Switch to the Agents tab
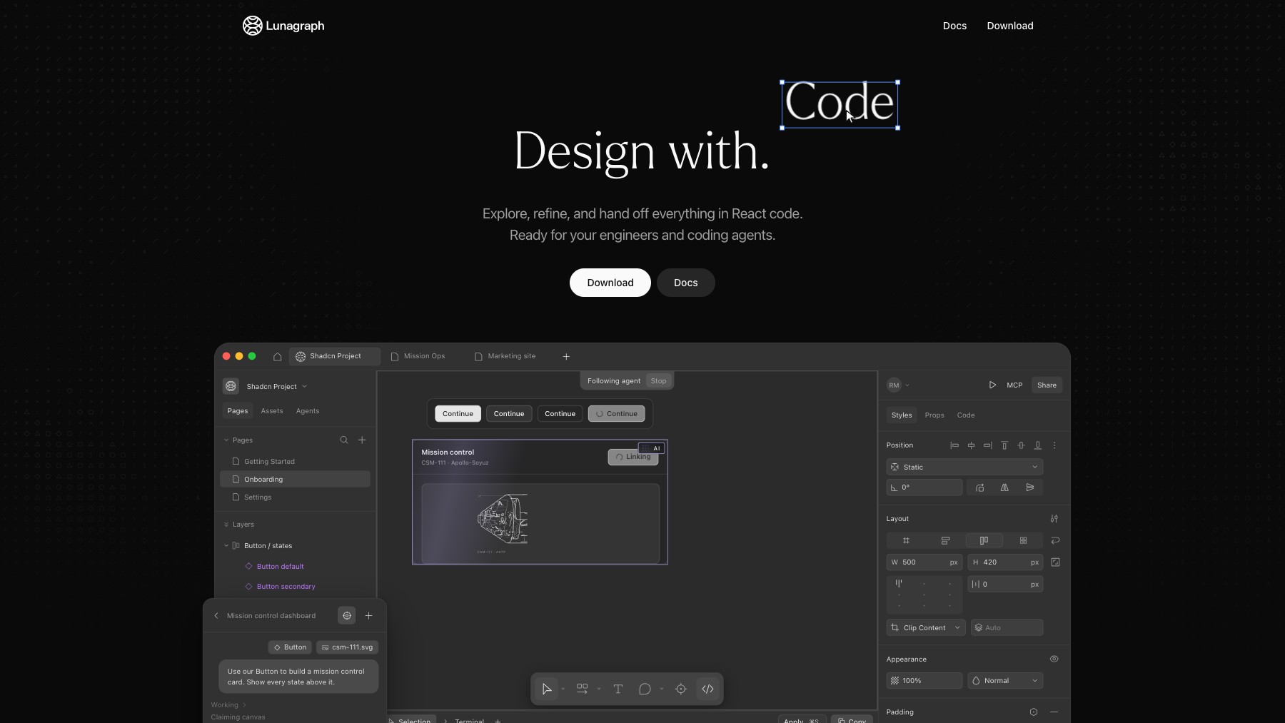This screenshot has width=1285, height=723. tap(308, 411)
